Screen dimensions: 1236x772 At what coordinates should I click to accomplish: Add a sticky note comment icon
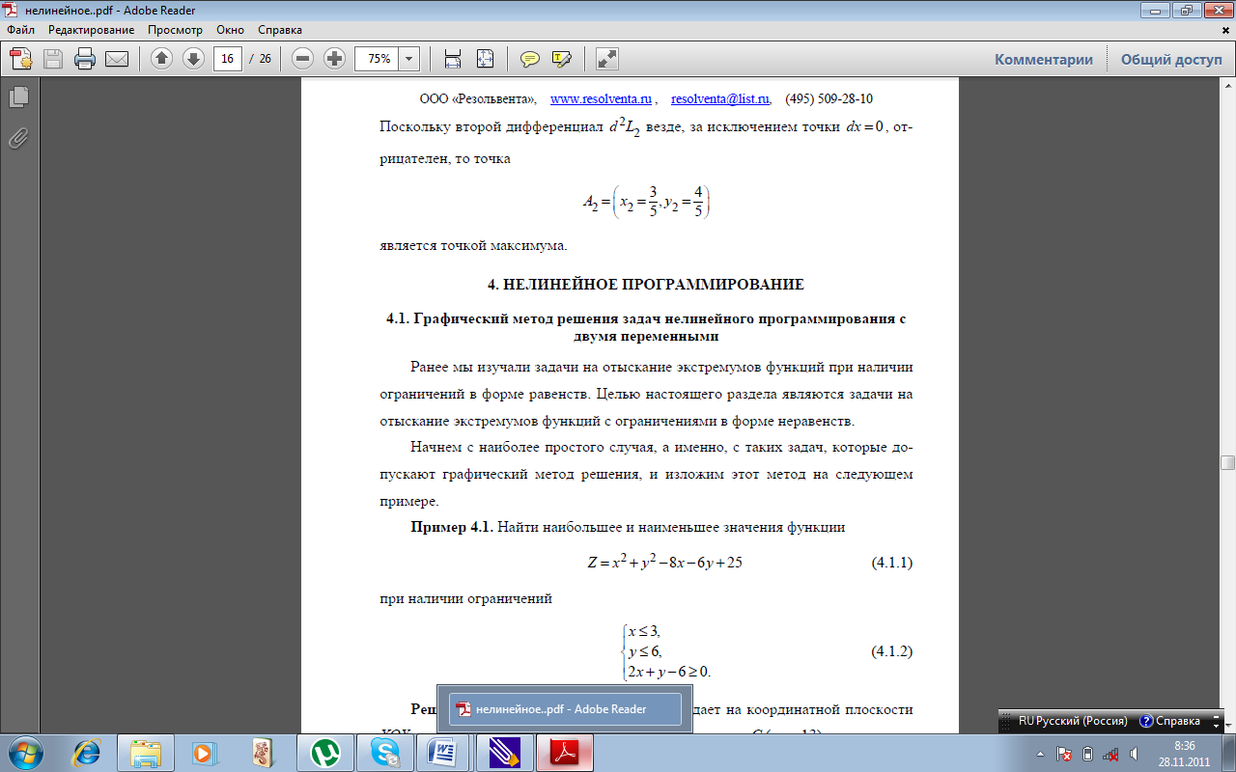[530, 59]
